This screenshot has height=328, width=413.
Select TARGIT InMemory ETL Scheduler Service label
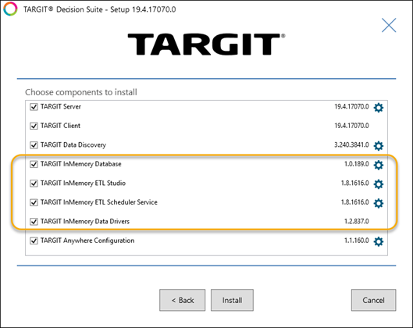click(99, 202)
